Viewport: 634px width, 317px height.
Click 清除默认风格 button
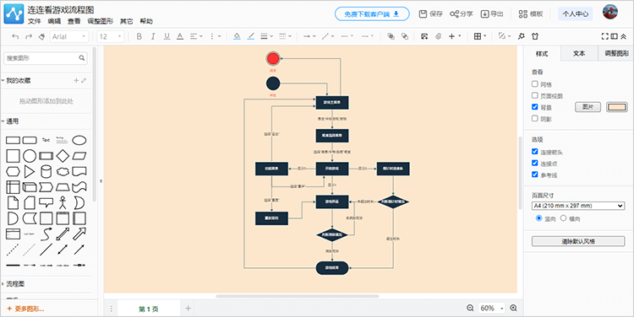click(578, 241)
